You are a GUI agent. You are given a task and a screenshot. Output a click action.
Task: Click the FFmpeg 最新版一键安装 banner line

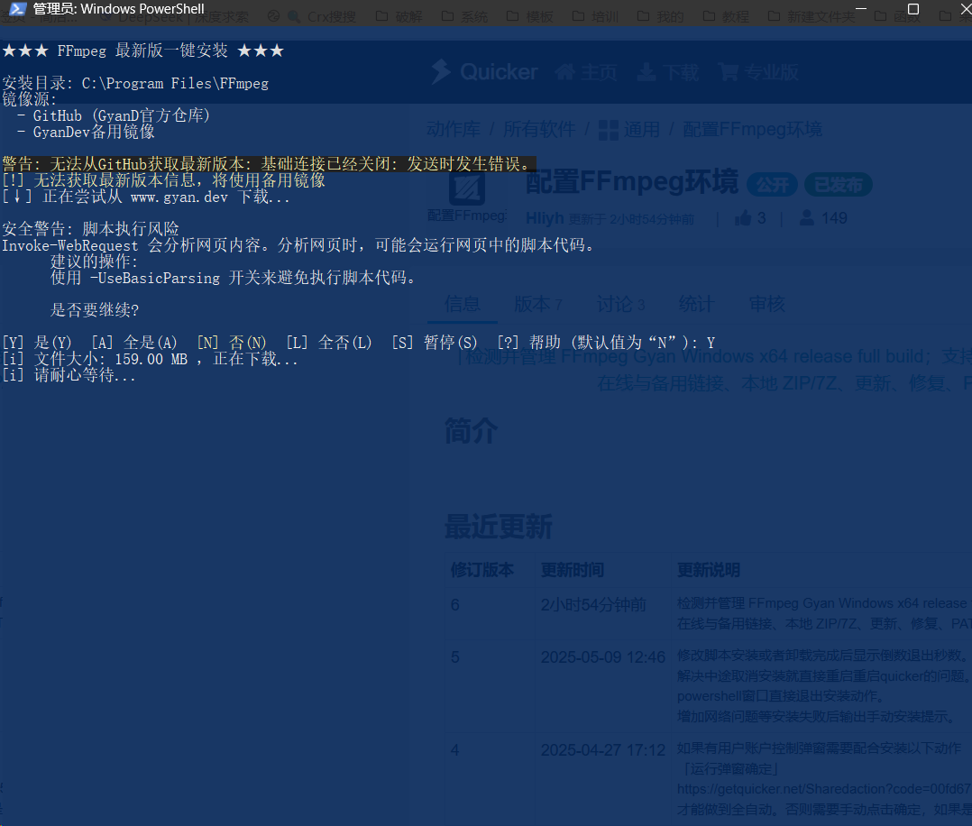143,50
